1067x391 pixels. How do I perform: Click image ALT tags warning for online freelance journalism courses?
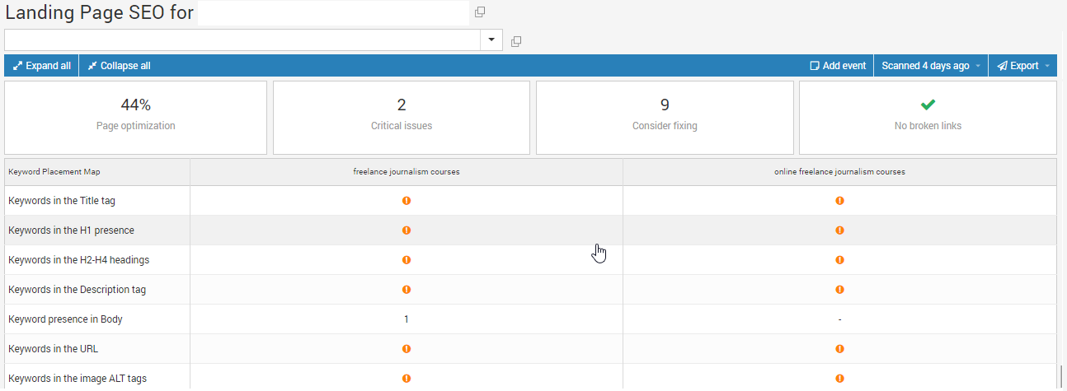point(839,379)
